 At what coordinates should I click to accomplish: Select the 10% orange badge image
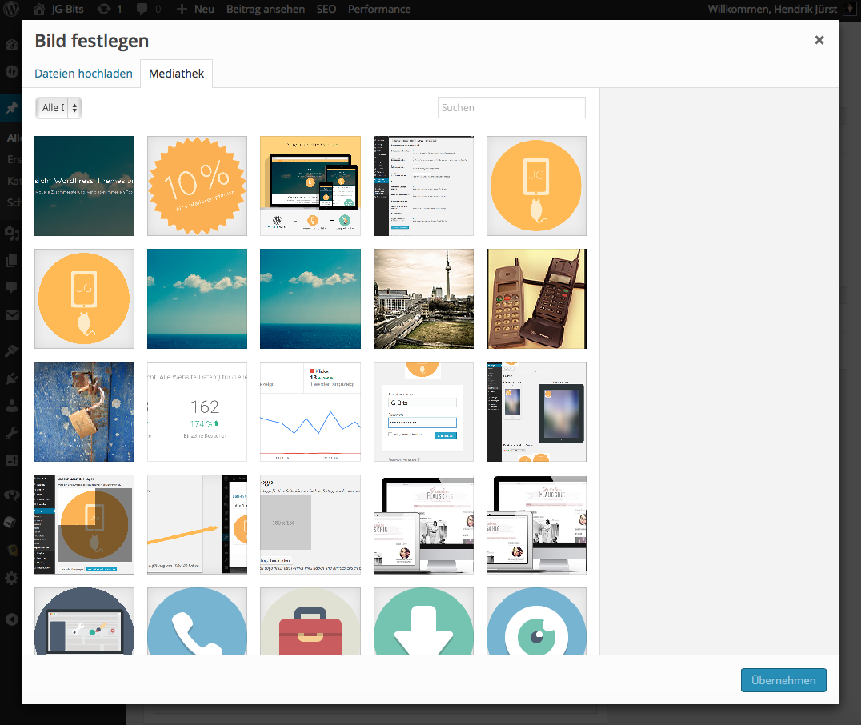tap(197, 186)
